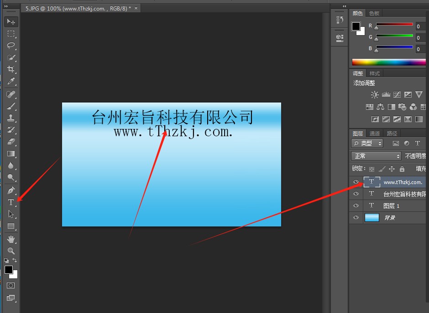Viewport: 429px width, 313px height.
Task: Change the screen mode
Action: 10,298
